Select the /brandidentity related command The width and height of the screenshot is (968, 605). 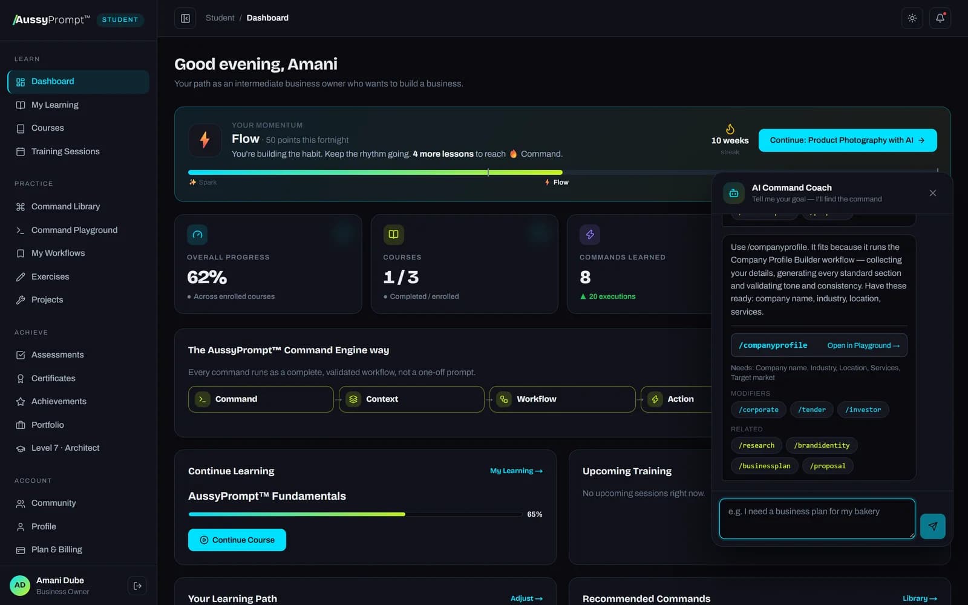click(x=822, y=445)
